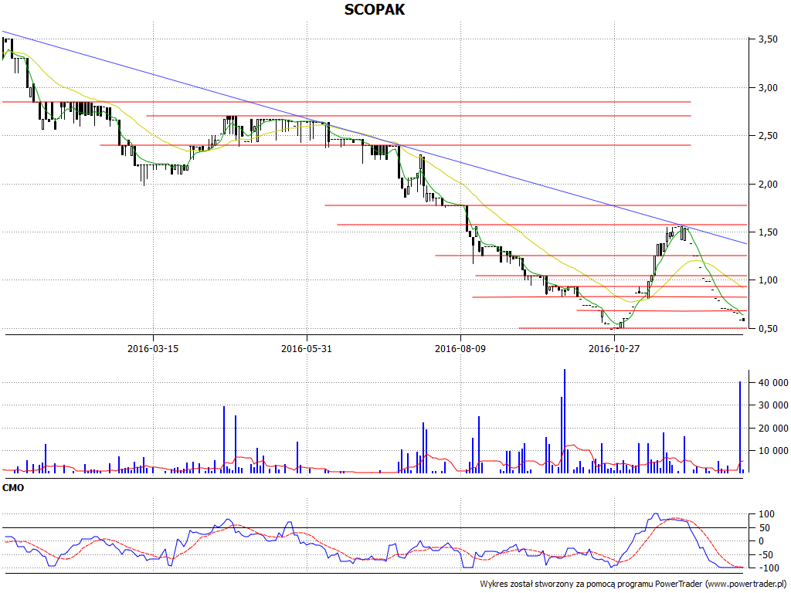Click the 3,50 price axis label
791x593 pixels.
(769, 39)
